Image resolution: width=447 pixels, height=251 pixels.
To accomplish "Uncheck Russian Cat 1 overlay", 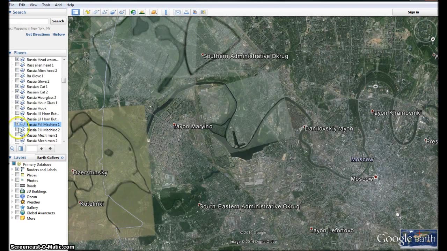I will [17, 86].
